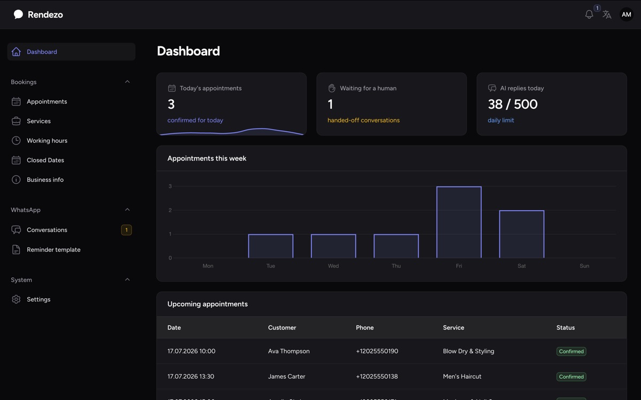The height and width of the screenshot is (400, 641).
Task: Click Confirmed badge in James Carter row
Action: [571, 377]
